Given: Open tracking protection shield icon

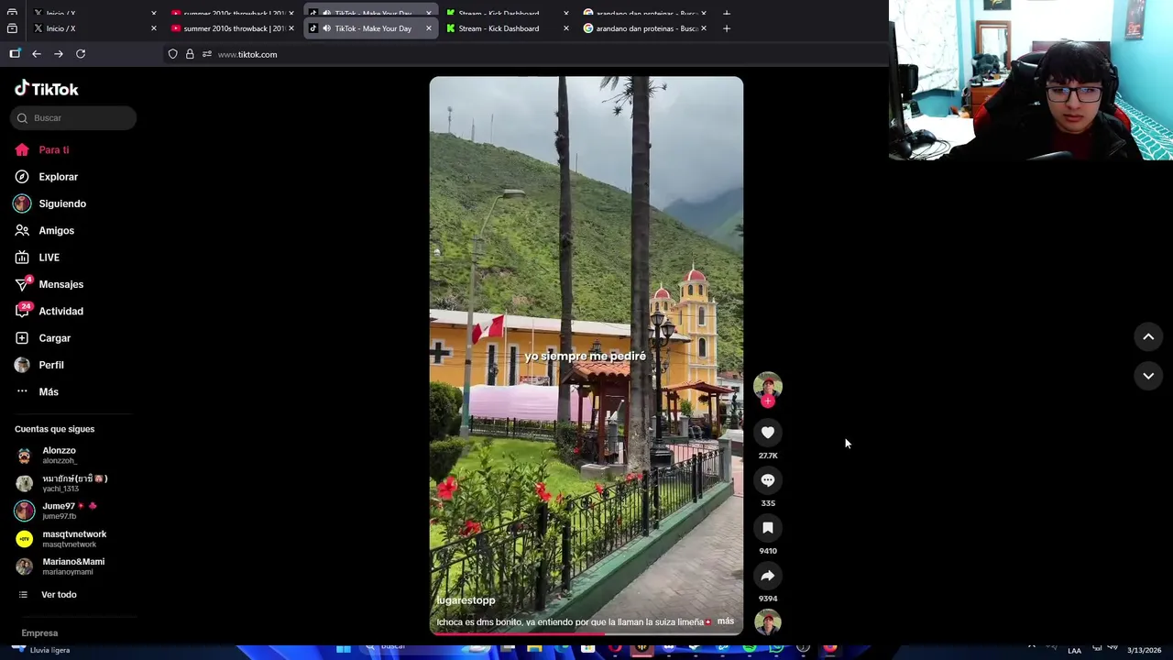Looking at the screenshot, I should 172,54.
